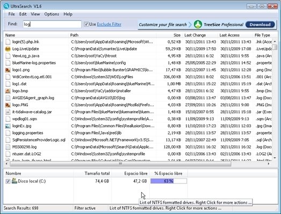Click the it-tidalwave-catalog.jar file icon
281x214 pixels.
[x=8, y=112]
